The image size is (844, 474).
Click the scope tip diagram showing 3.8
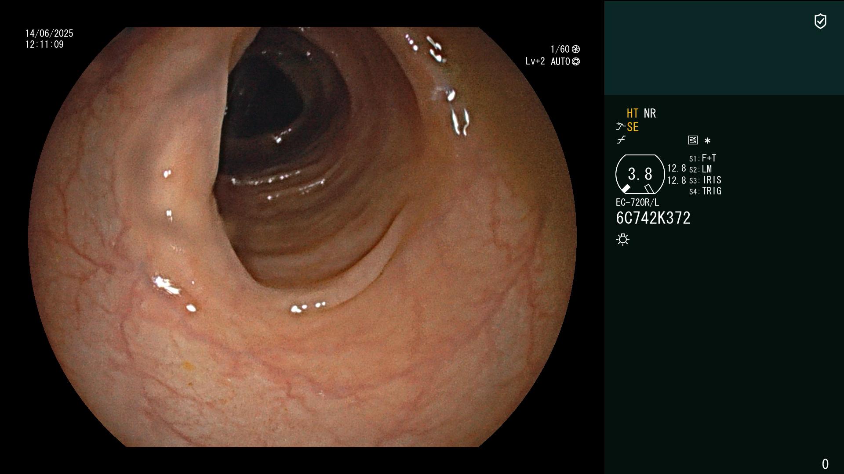pyautogui.click(x=640, y=174)
